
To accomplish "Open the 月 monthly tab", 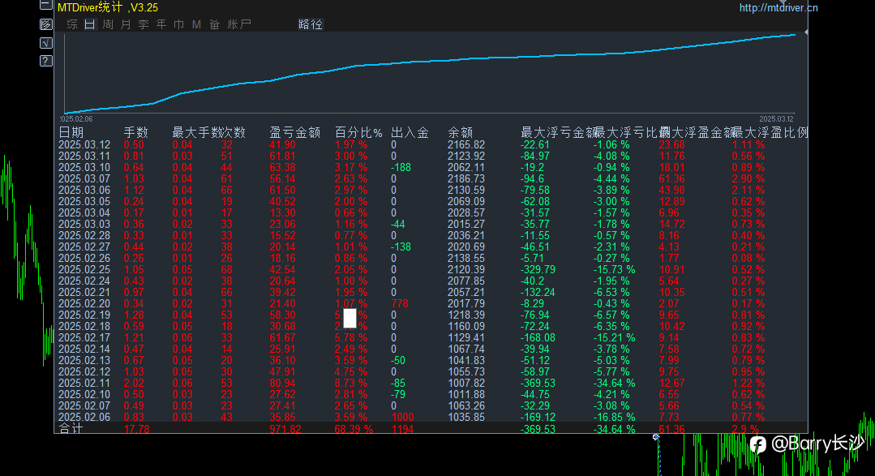I will tap(126, 24).
